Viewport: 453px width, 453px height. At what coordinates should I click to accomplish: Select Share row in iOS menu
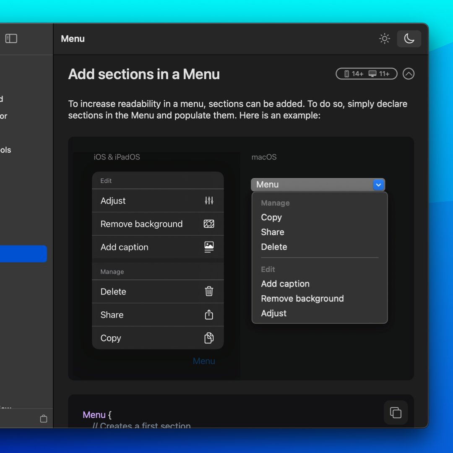(x=158, y=315)
